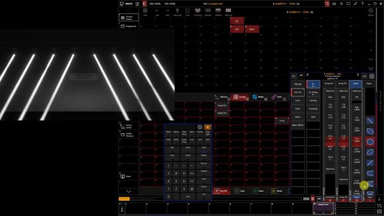Click the command line input field
Image resolution: width=384 pixels, height=216 pixels.
[x=215, y=199]
